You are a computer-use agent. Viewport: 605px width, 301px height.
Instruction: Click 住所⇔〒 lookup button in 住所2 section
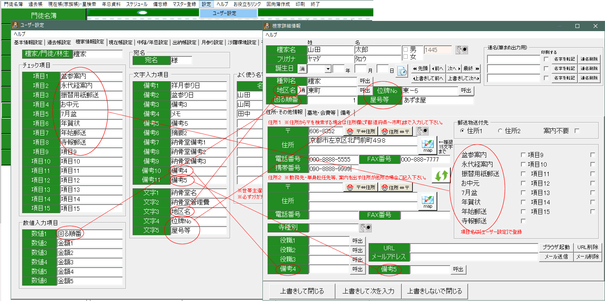point(395,187)
